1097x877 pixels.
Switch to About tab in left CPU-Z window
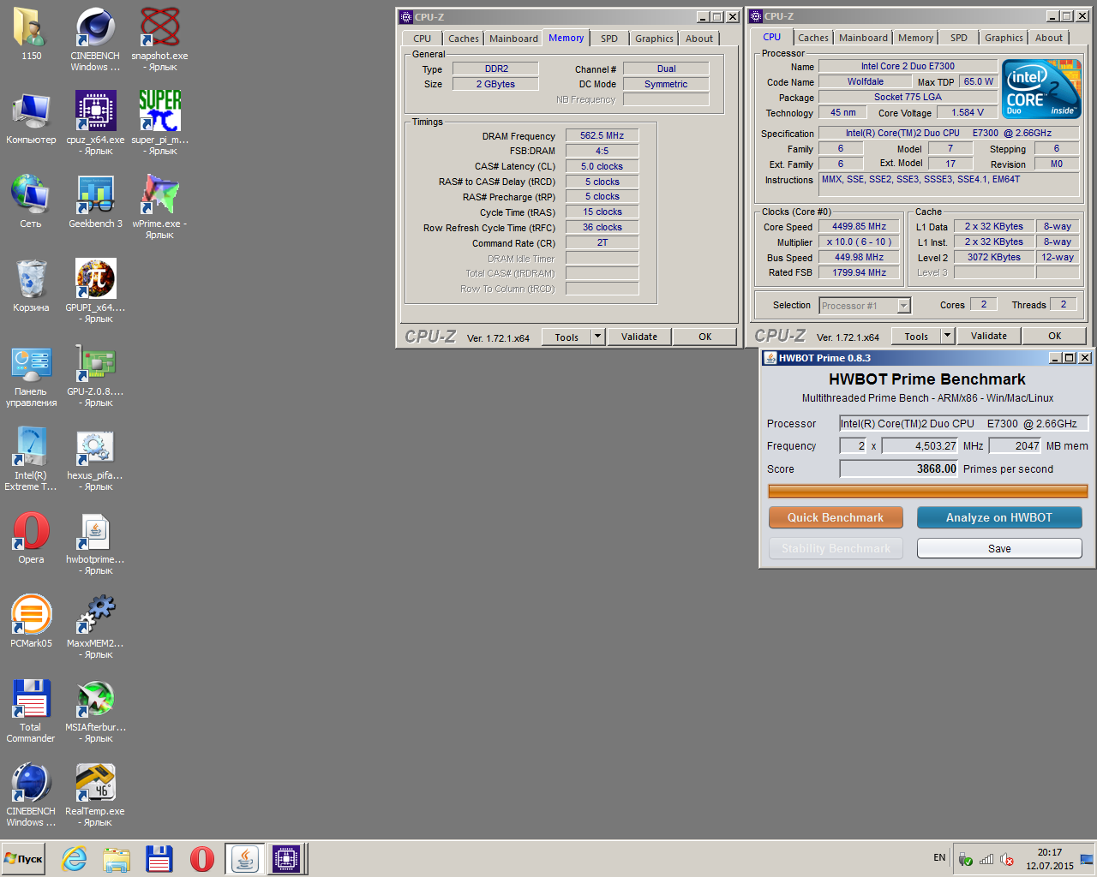coord(699,39)
